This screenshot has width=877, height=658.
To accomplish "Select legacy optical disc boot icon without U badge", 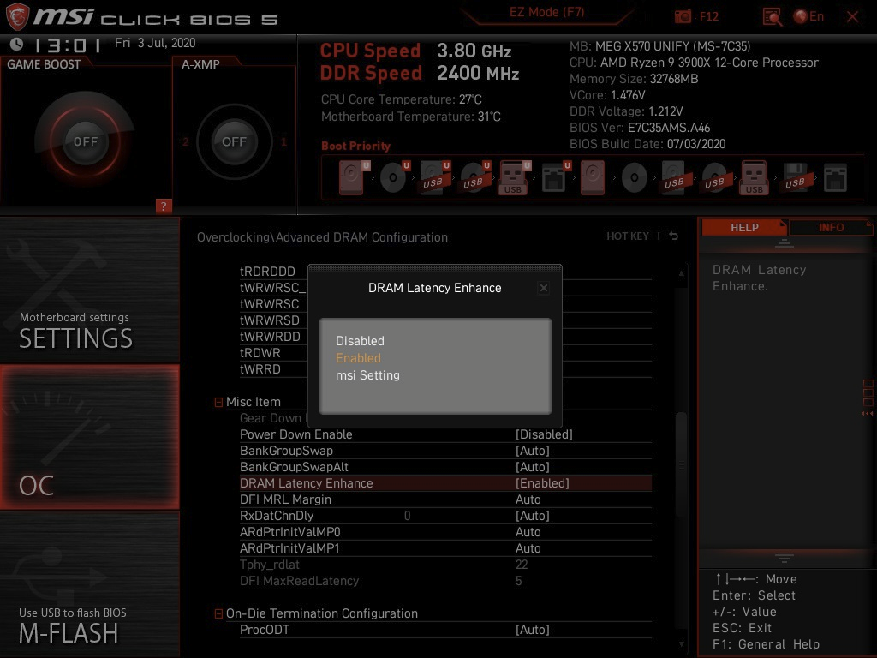I will (x=635, y=178).
